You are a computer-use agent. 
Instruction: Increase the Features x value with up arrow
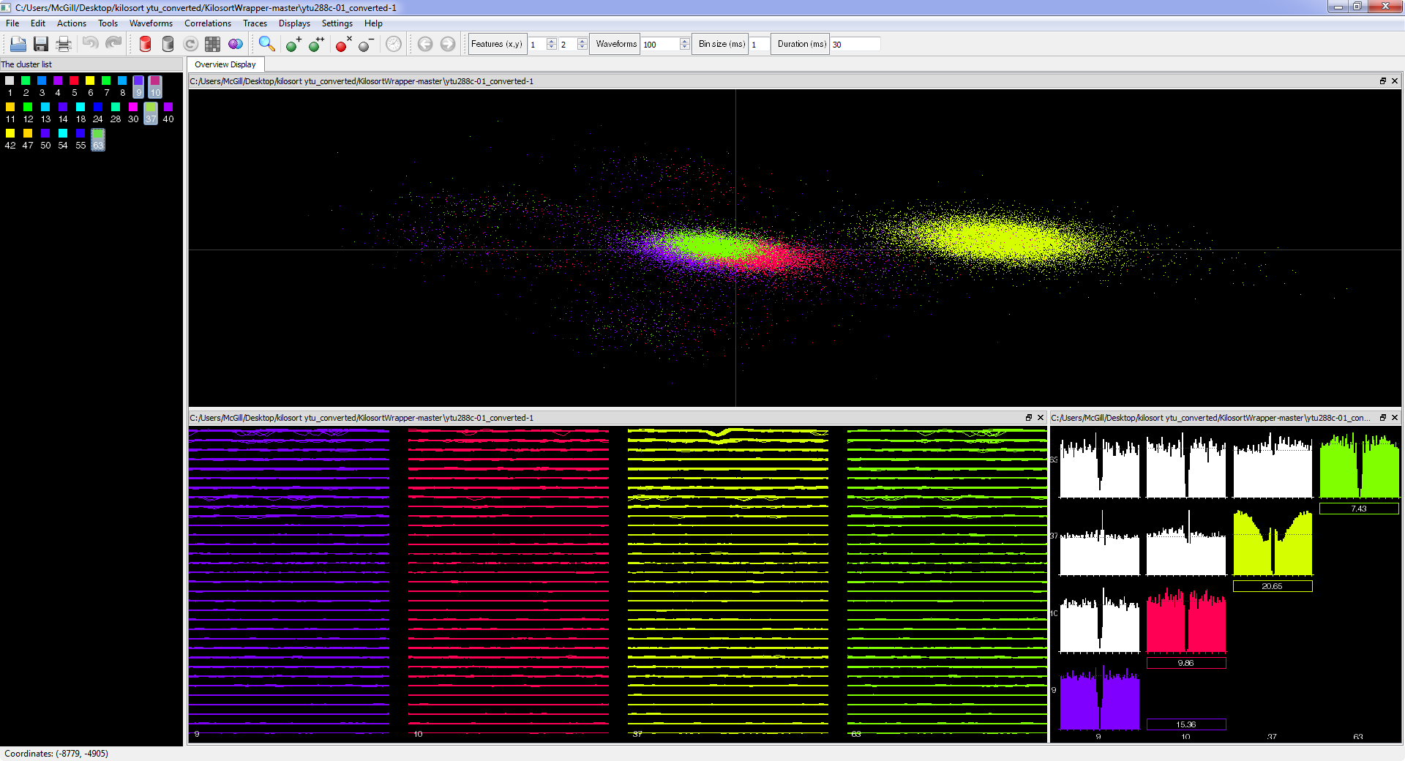tap(552, 41)
